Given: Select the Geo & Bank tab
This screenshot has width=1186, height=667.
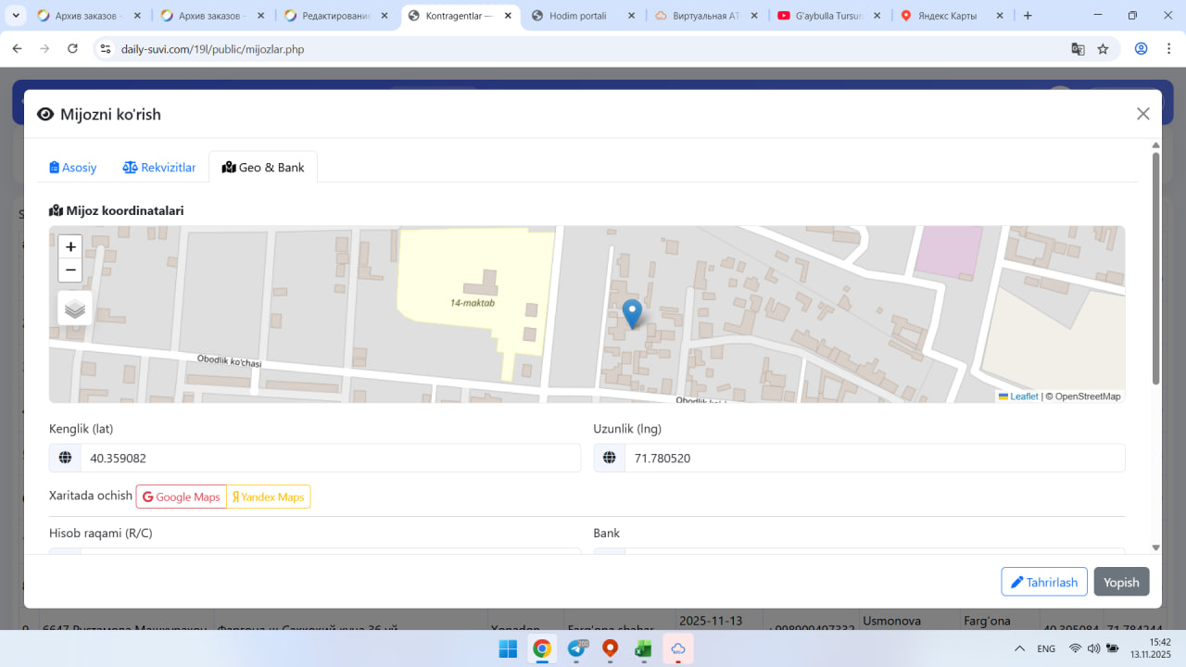Looking at the screenshot, I should click(x=263, y=168).
